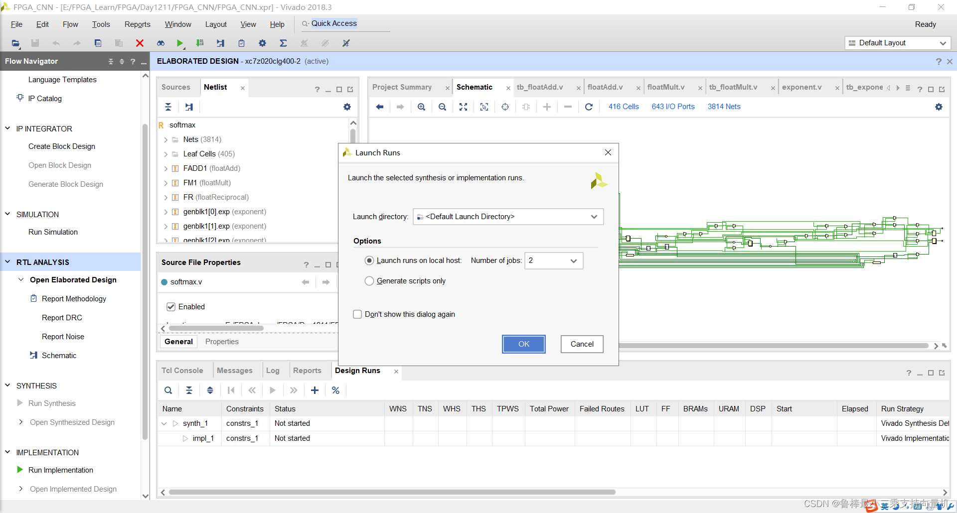
Task: Open the Flow menu
Action: click(x=70, y=24)
